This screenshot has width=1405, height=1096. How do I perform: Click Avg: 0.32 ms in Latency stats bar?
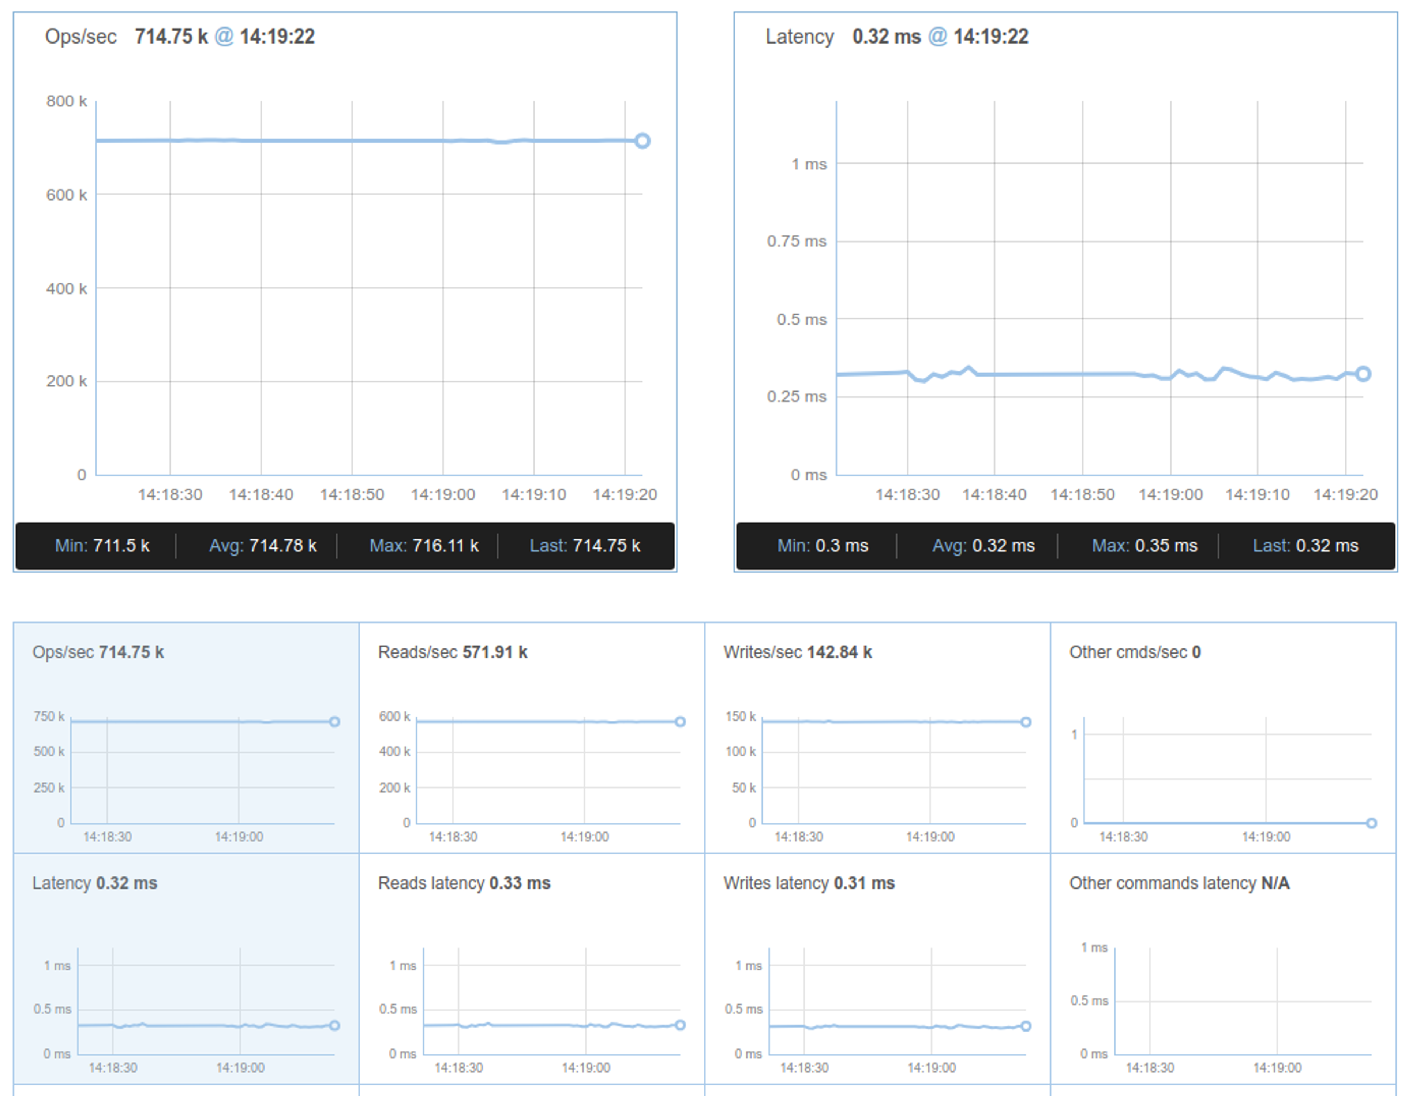pos(983,546)
